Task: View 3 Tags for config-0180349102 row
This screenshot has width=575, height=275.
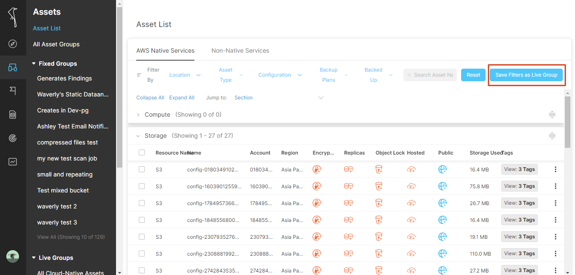Action: point(519,169)
